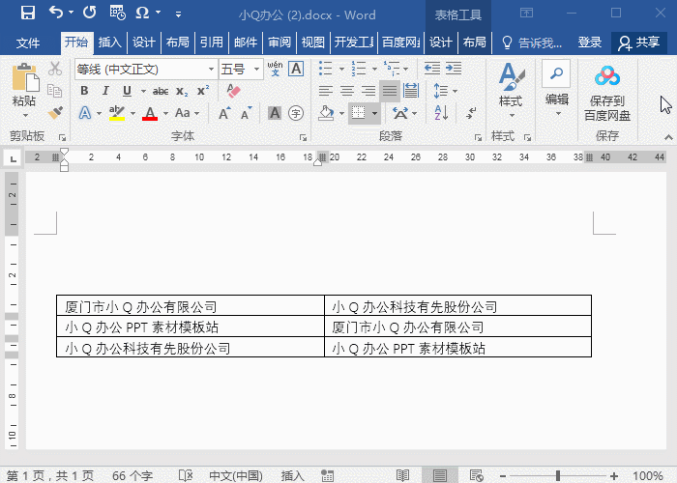Viewport: 677px width, 483px height.
Task: Open the font size dropdown 五号
Action: coord(256,70)
